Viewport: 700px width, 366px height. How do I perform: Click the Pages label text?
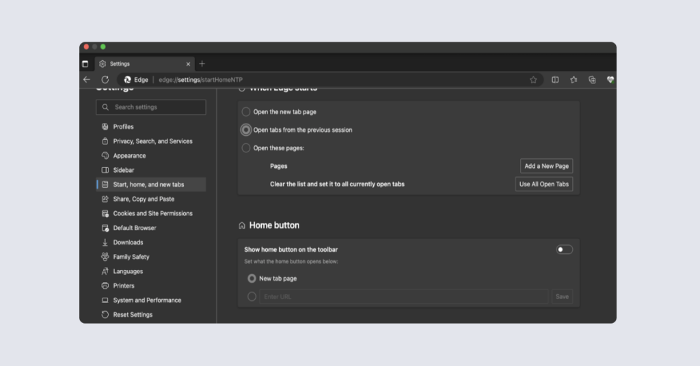279,166
